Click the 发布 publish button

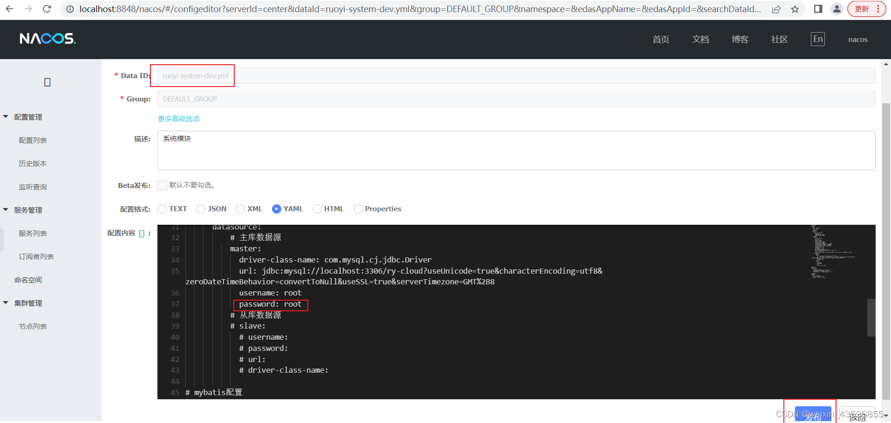click(813, 414)
